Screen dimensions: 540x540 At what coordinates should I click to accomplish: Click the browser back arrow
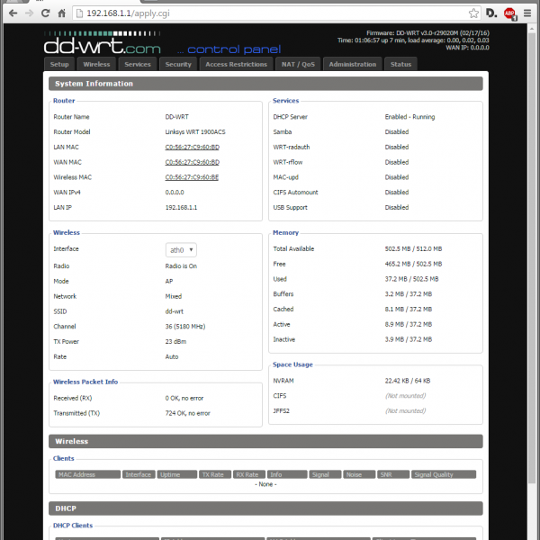pos(11,13)
